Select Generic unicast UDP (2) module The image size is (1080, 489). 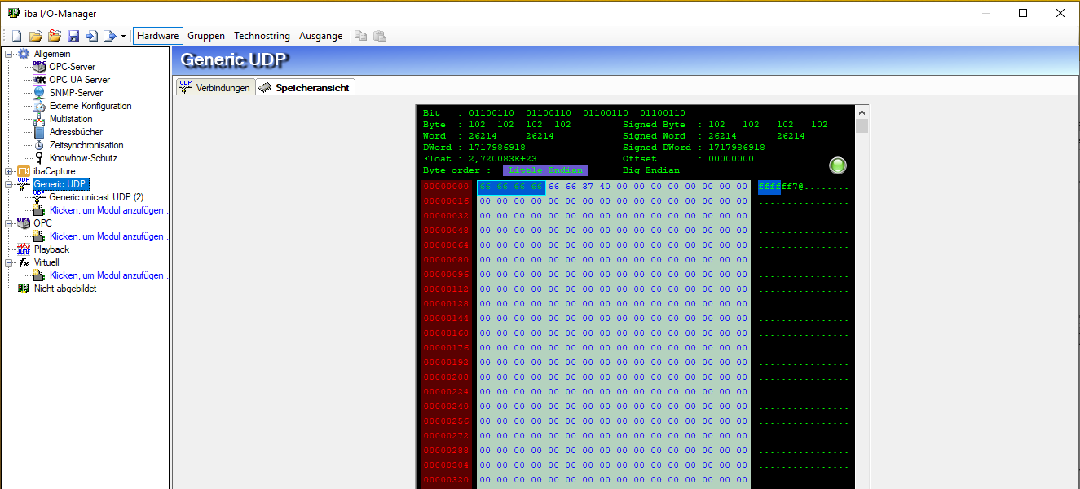96,197
